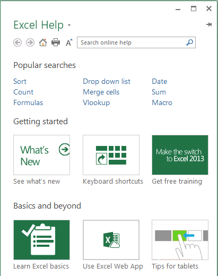Image resolution: width=218 pixels, height=276 pixels.
Task: Open the Formulas popular search
Action: tap(28, 102)
